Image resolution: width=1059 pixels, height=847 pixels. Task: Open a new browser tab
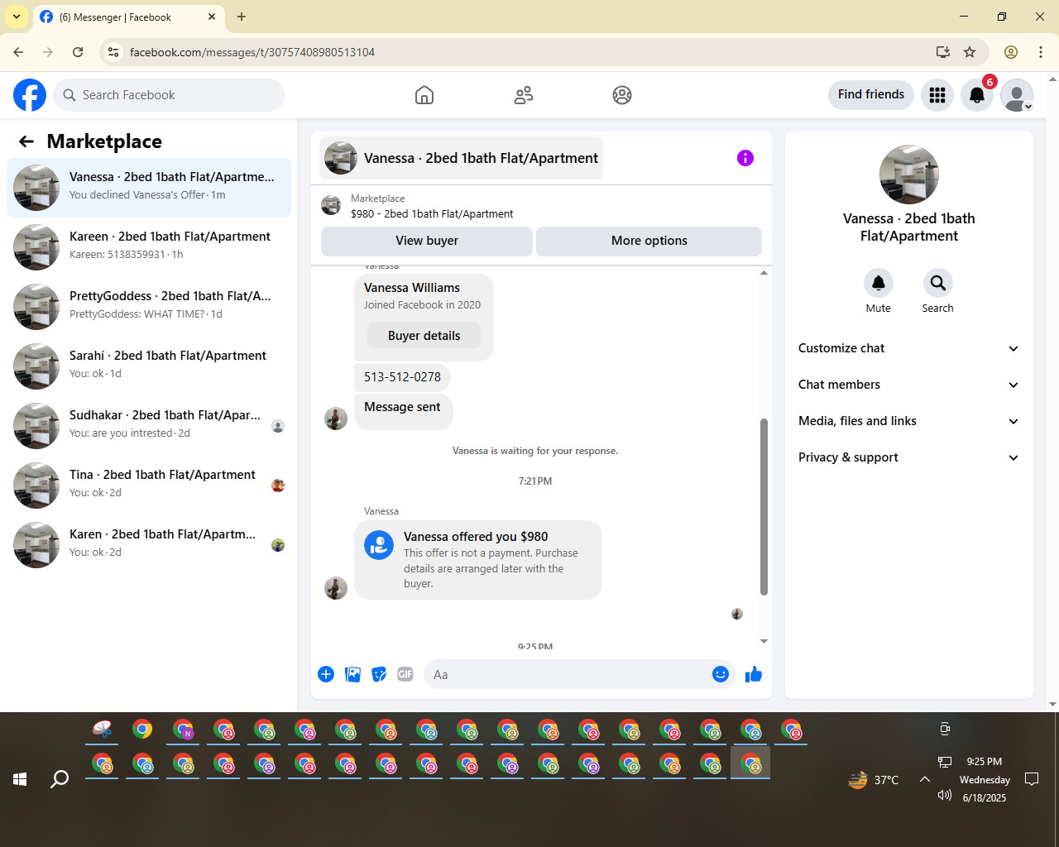(x=242, y=17)
